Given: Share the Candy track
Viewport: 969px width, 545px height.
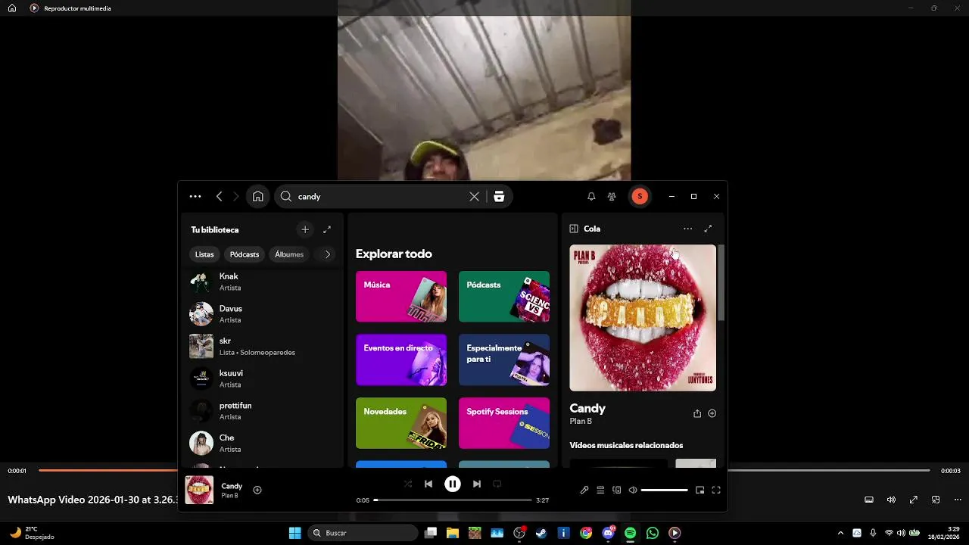Looking at the screenshot, I should point(697,414).
